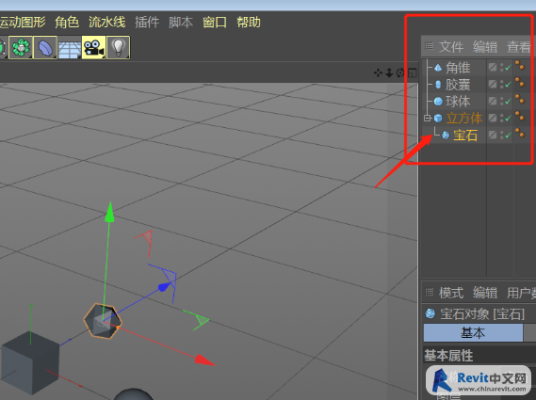Toggle the green enable checkmark for 胶囊
The image size is (536, 400).
point(508,85)
